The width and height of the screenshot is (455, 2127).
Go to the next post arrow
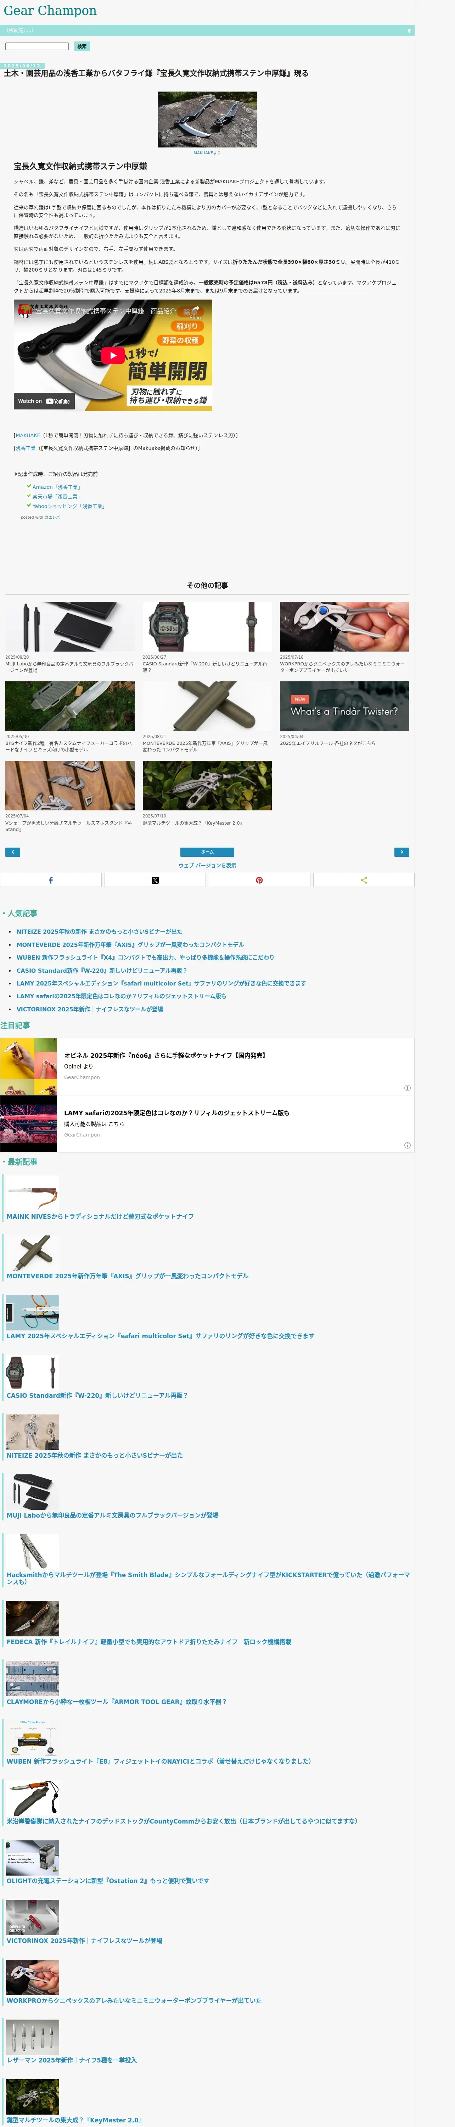401,852
